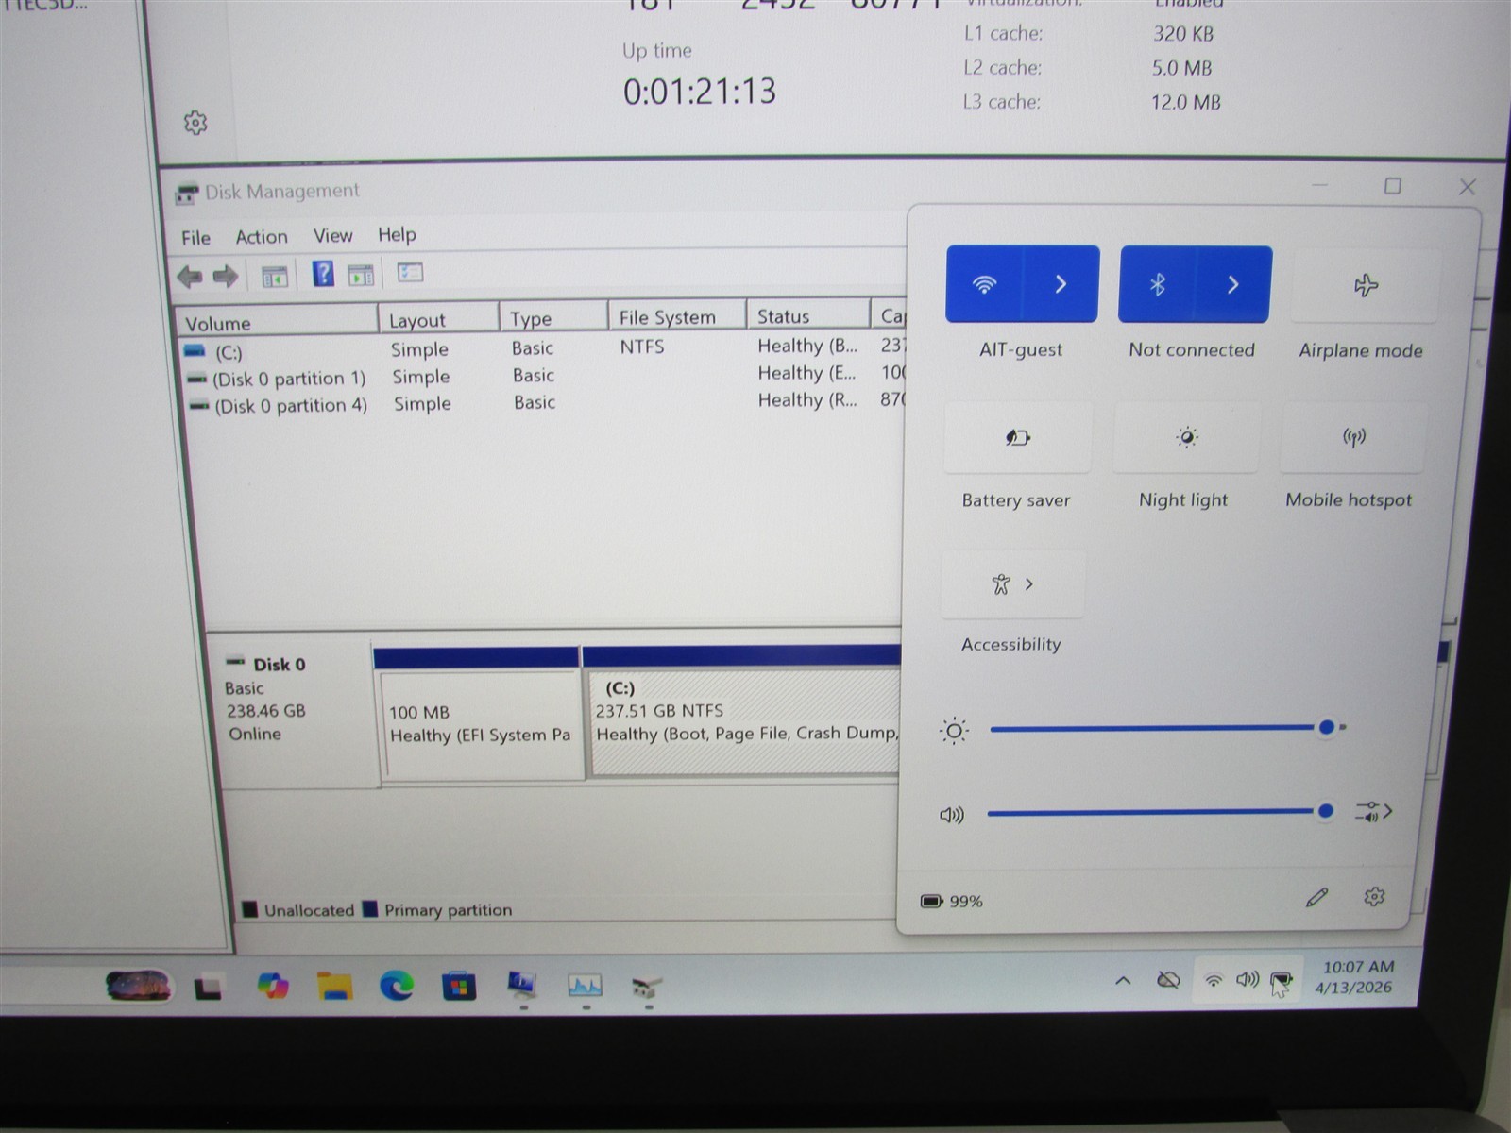
Task: Turn on Battery saver
Action: 1017,437
